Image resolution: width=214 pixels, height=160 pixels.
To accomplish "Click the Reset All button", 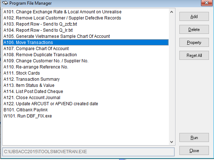I will (x=194, y=55).
